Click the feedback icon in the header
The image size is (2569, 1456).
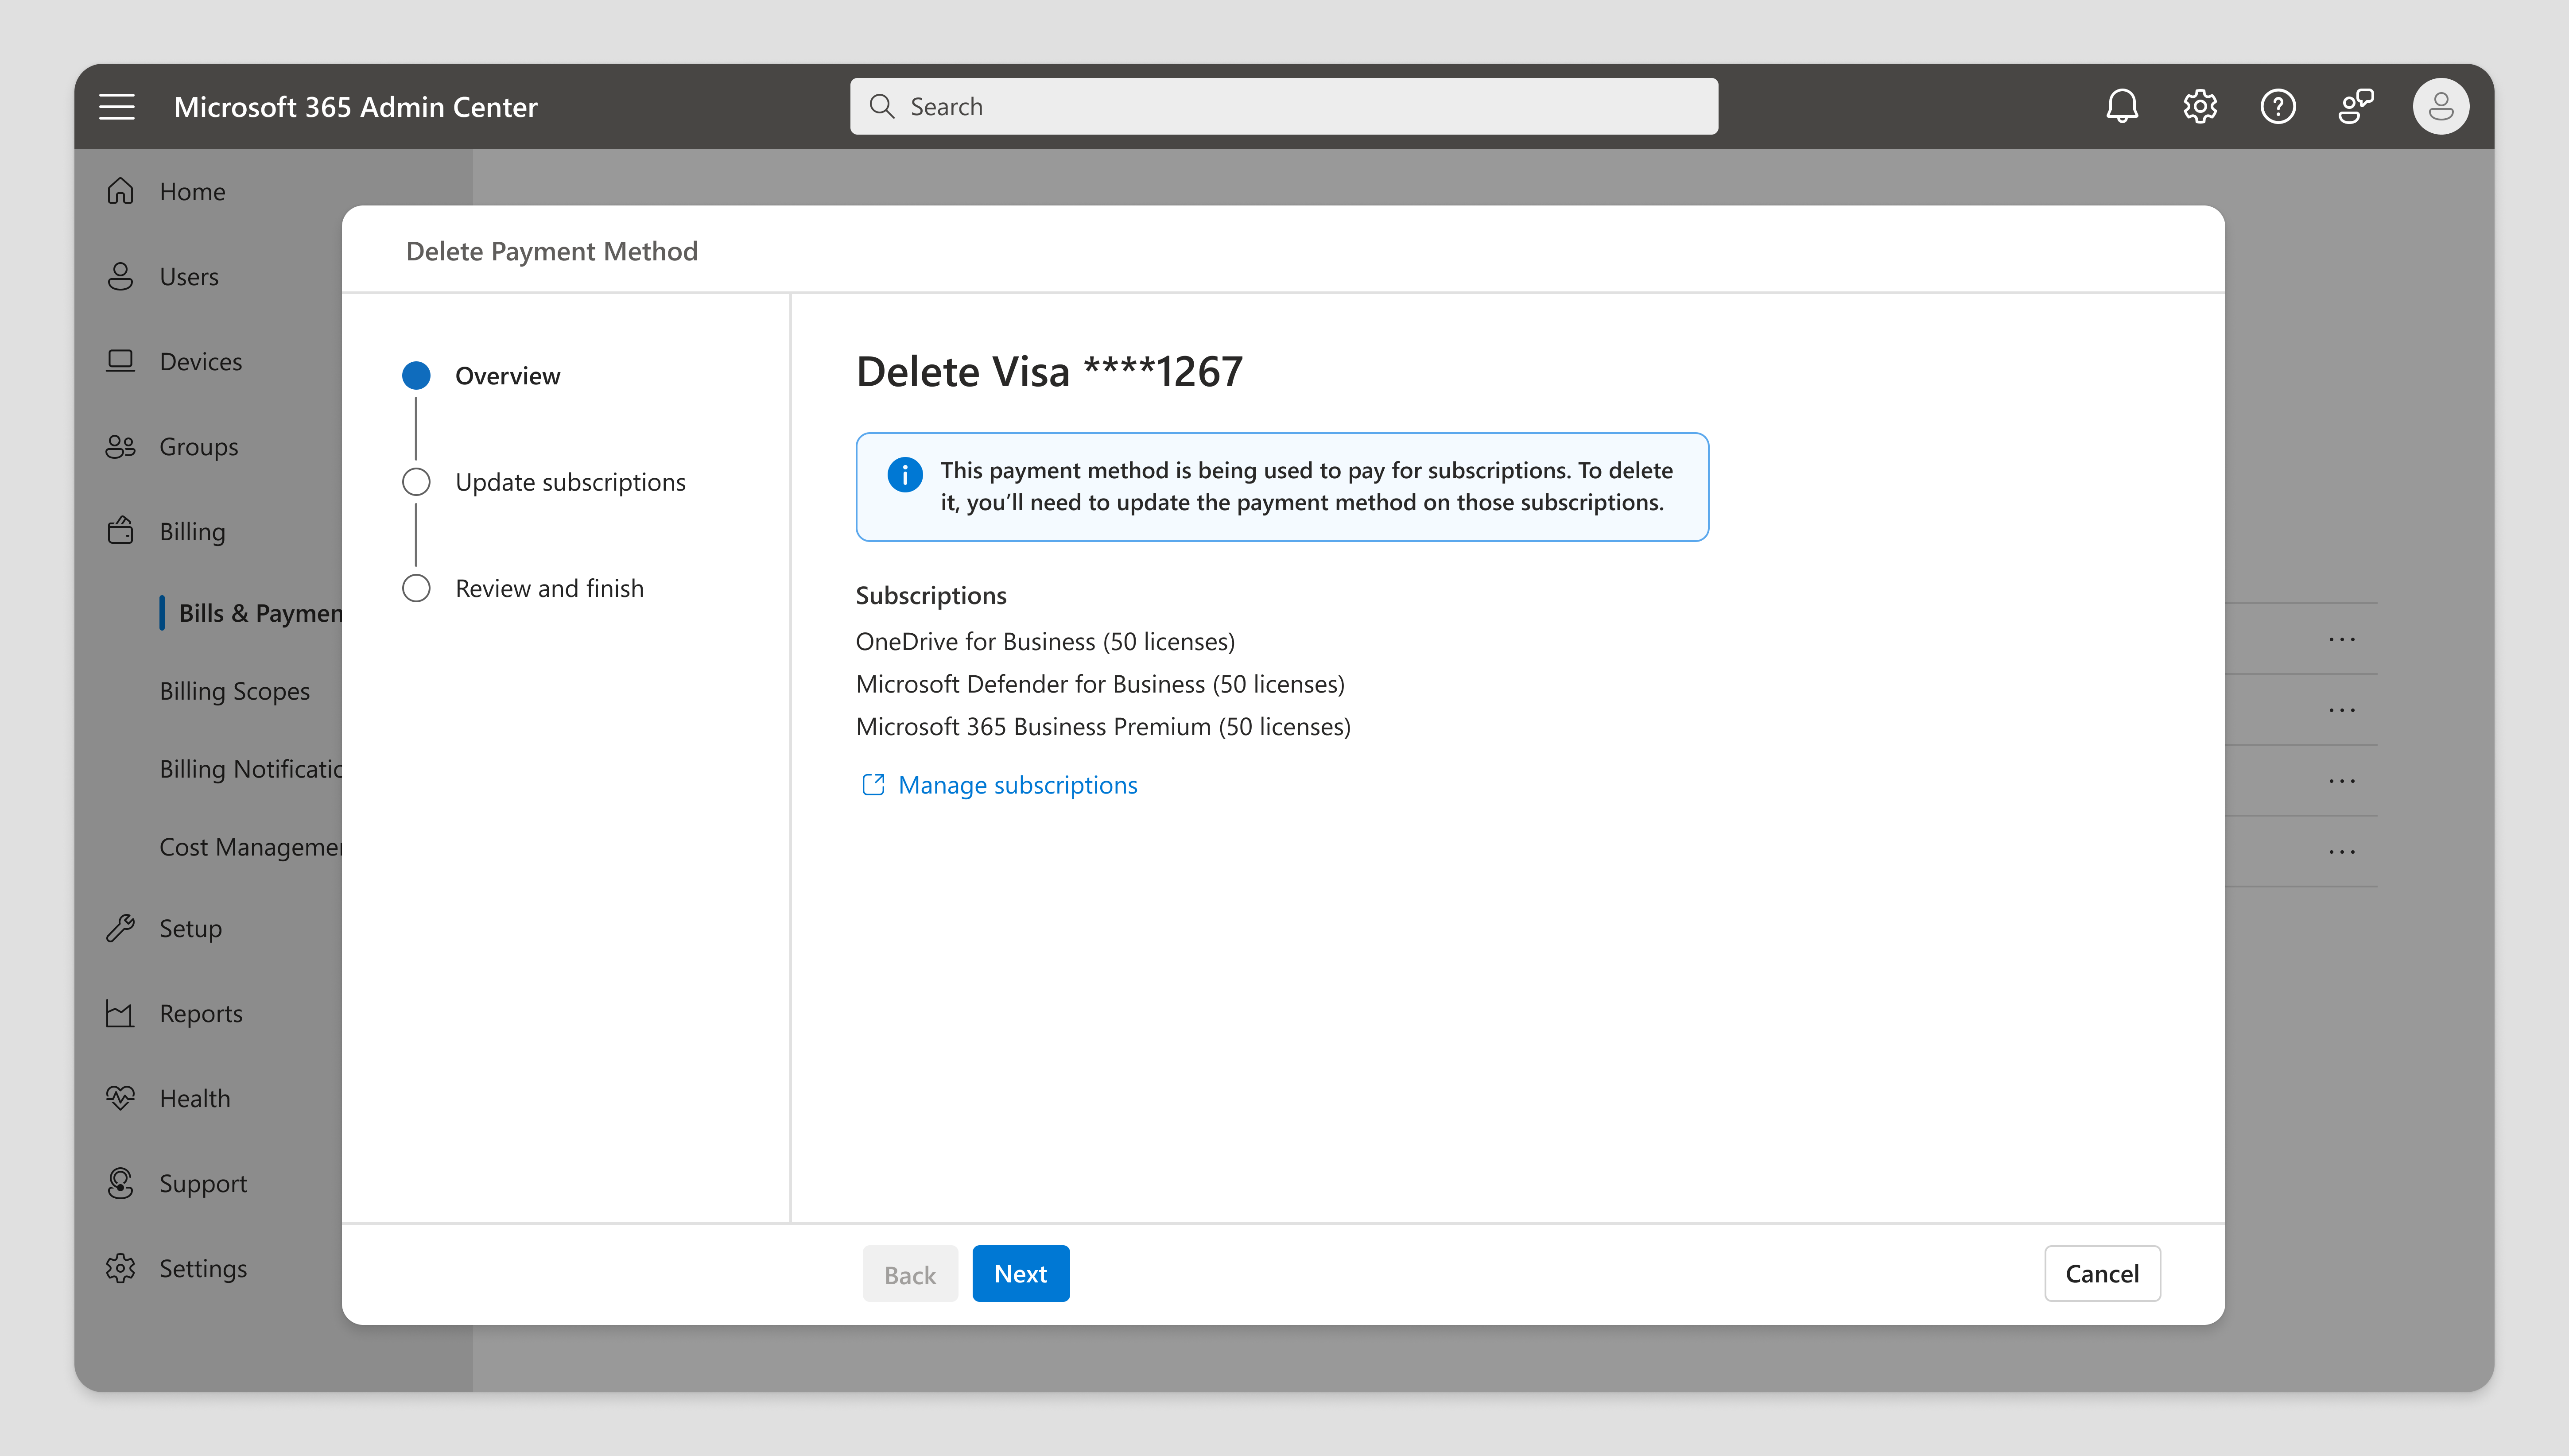tap(2356, 106)
